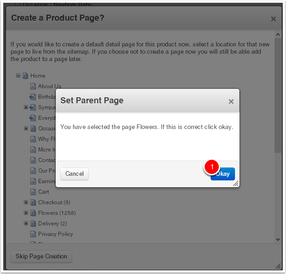Click Cancel in the Set Parent Page dialog

coord(74,174)
